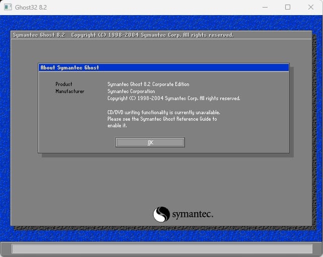The height and width of the screenshot is (257, 323).
Task: Click the dialog copyright 1998-2004 line
Action: (174, 98)
